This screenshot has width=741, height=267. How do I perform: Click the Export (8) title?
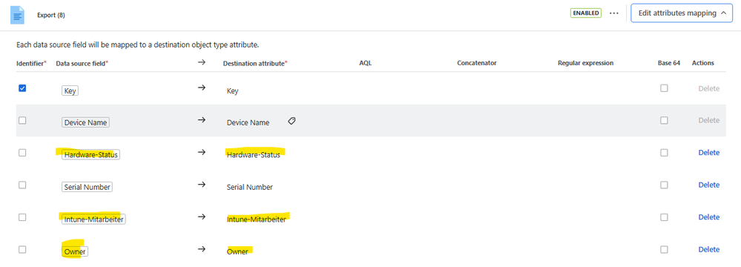pos(51,15)
